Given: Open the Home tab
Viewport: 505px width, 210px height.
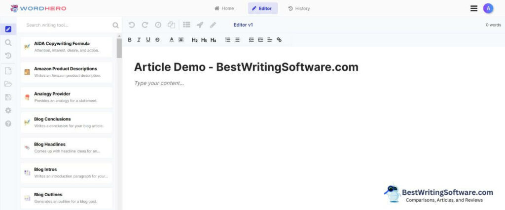Looking at the screenshot, I should click(224, 8).
